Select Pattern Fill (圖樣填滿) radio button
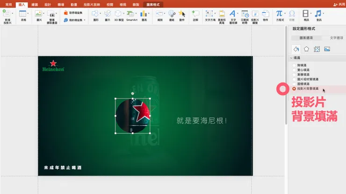 (294, 84)
